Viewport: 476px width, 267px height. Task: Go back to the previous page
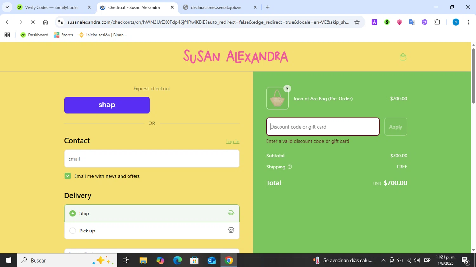8,22
